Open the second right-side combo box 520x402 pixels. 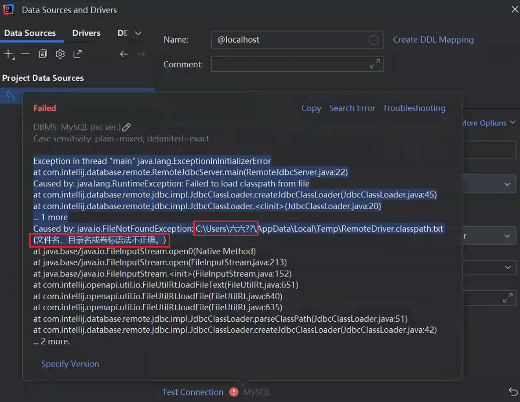[489, 236]
